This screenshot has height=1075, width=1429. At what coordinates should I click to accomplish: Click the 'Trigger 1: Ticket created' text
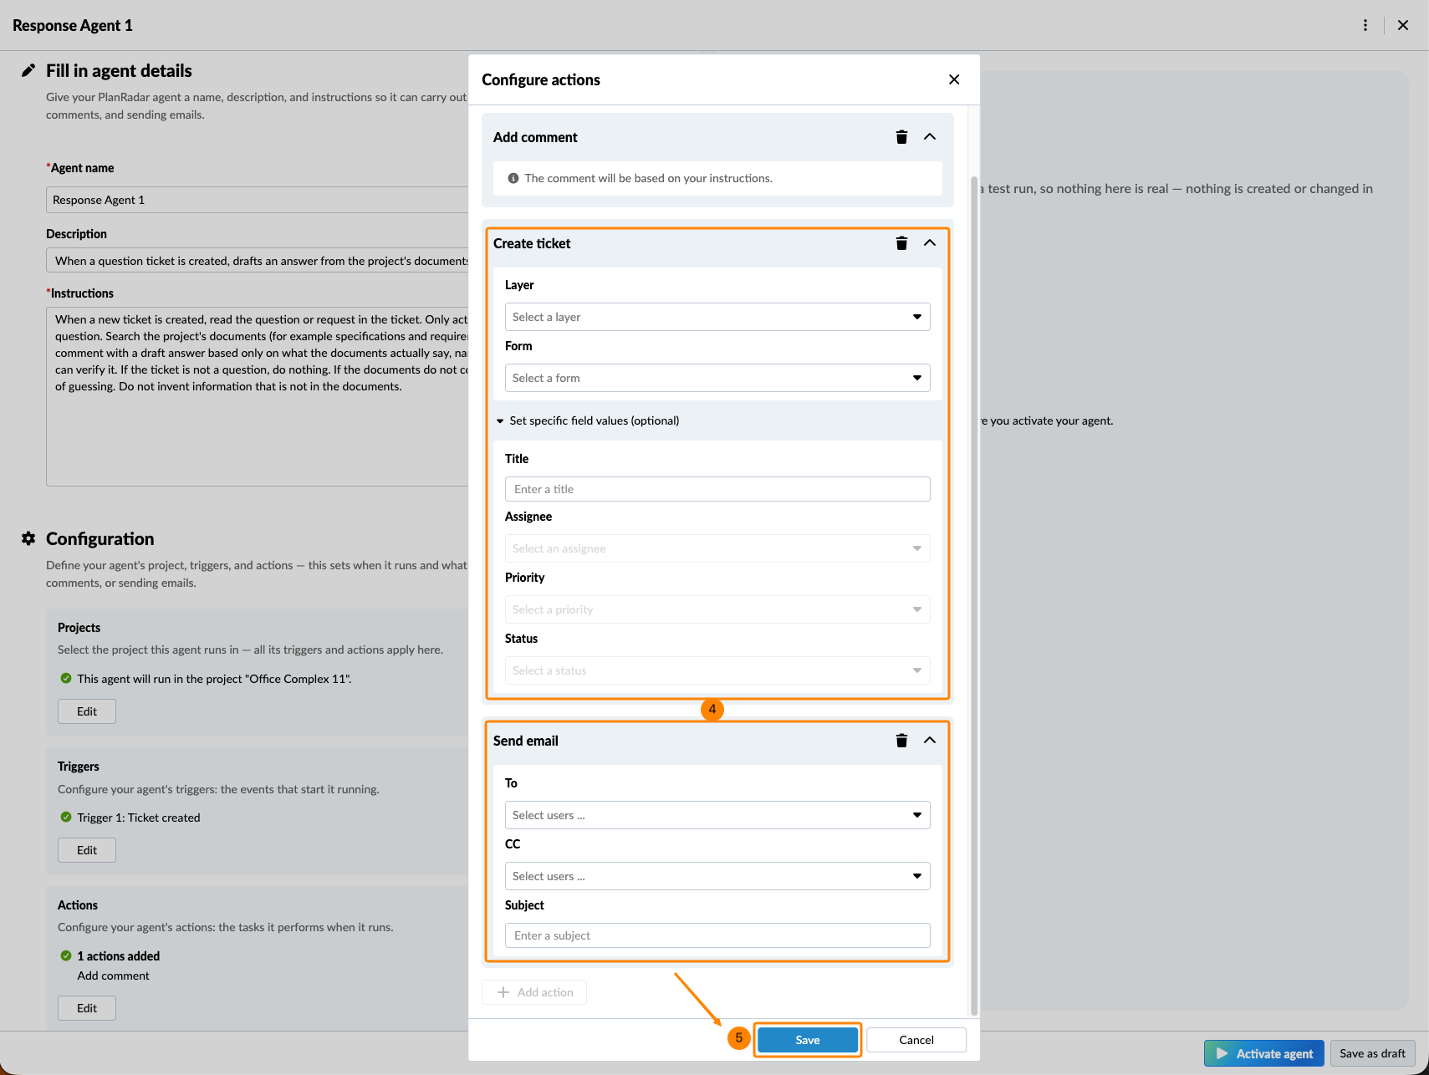139,818
